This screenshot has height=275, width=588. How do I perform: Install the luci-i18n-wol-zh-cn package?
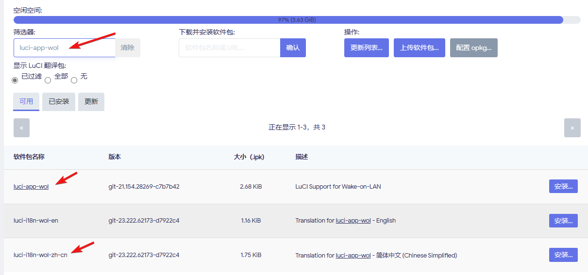click(x=563, y=255)
